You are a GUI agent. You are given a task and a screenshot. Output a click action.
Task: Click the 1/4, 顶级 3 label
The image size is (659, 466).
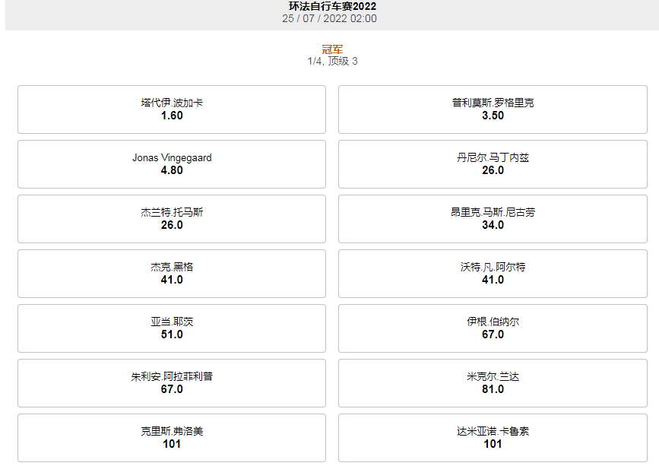[x=329, y=59]
